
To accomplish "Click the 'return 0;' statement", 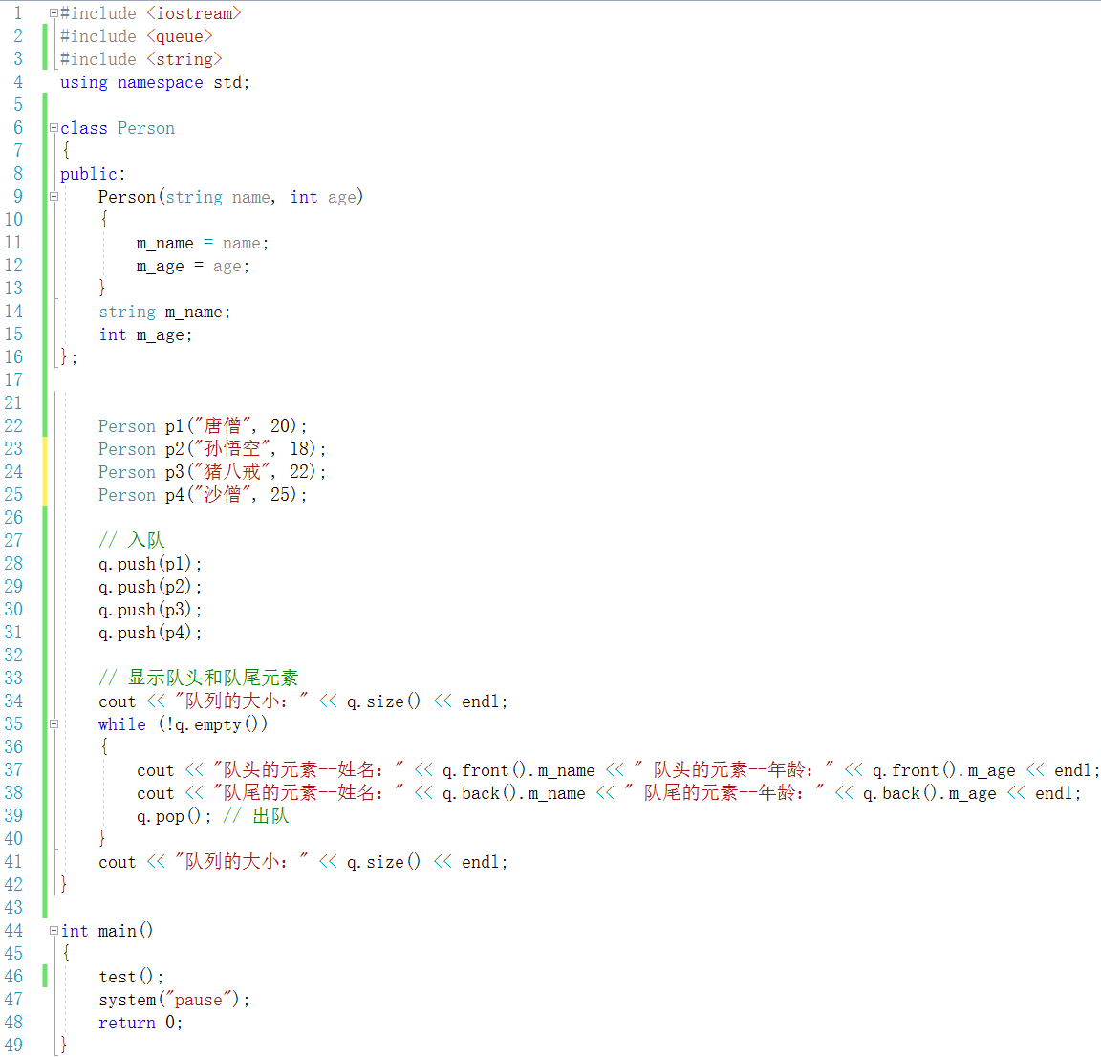I will point(140,1023).
